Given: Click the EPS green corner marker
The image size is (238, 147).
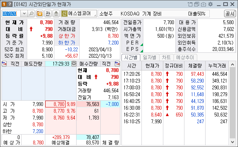Looking at the screenshot, I should coord(141,51).
